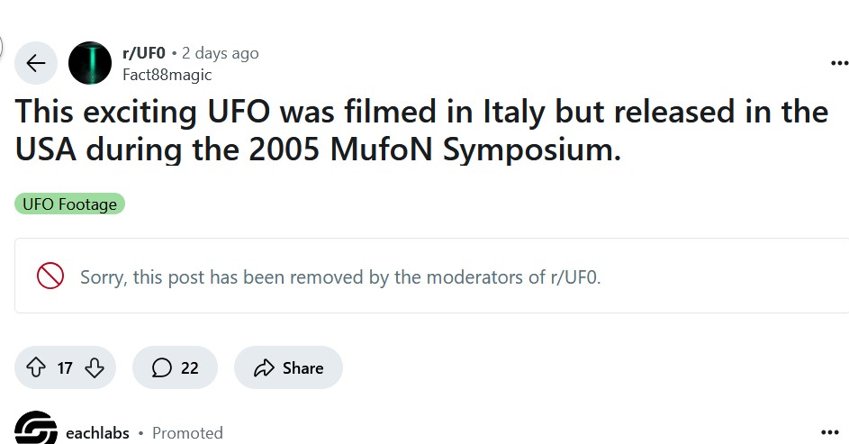849x444 pixels.
Task: Go to the r/UF0 subreddit link
Action: 143,53
